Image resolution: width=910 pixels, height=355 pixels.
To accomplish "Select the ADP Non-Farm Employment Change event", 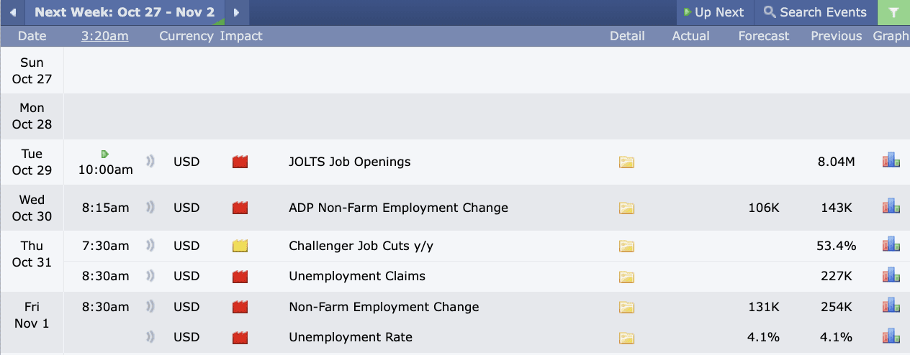I will [398, 208].
